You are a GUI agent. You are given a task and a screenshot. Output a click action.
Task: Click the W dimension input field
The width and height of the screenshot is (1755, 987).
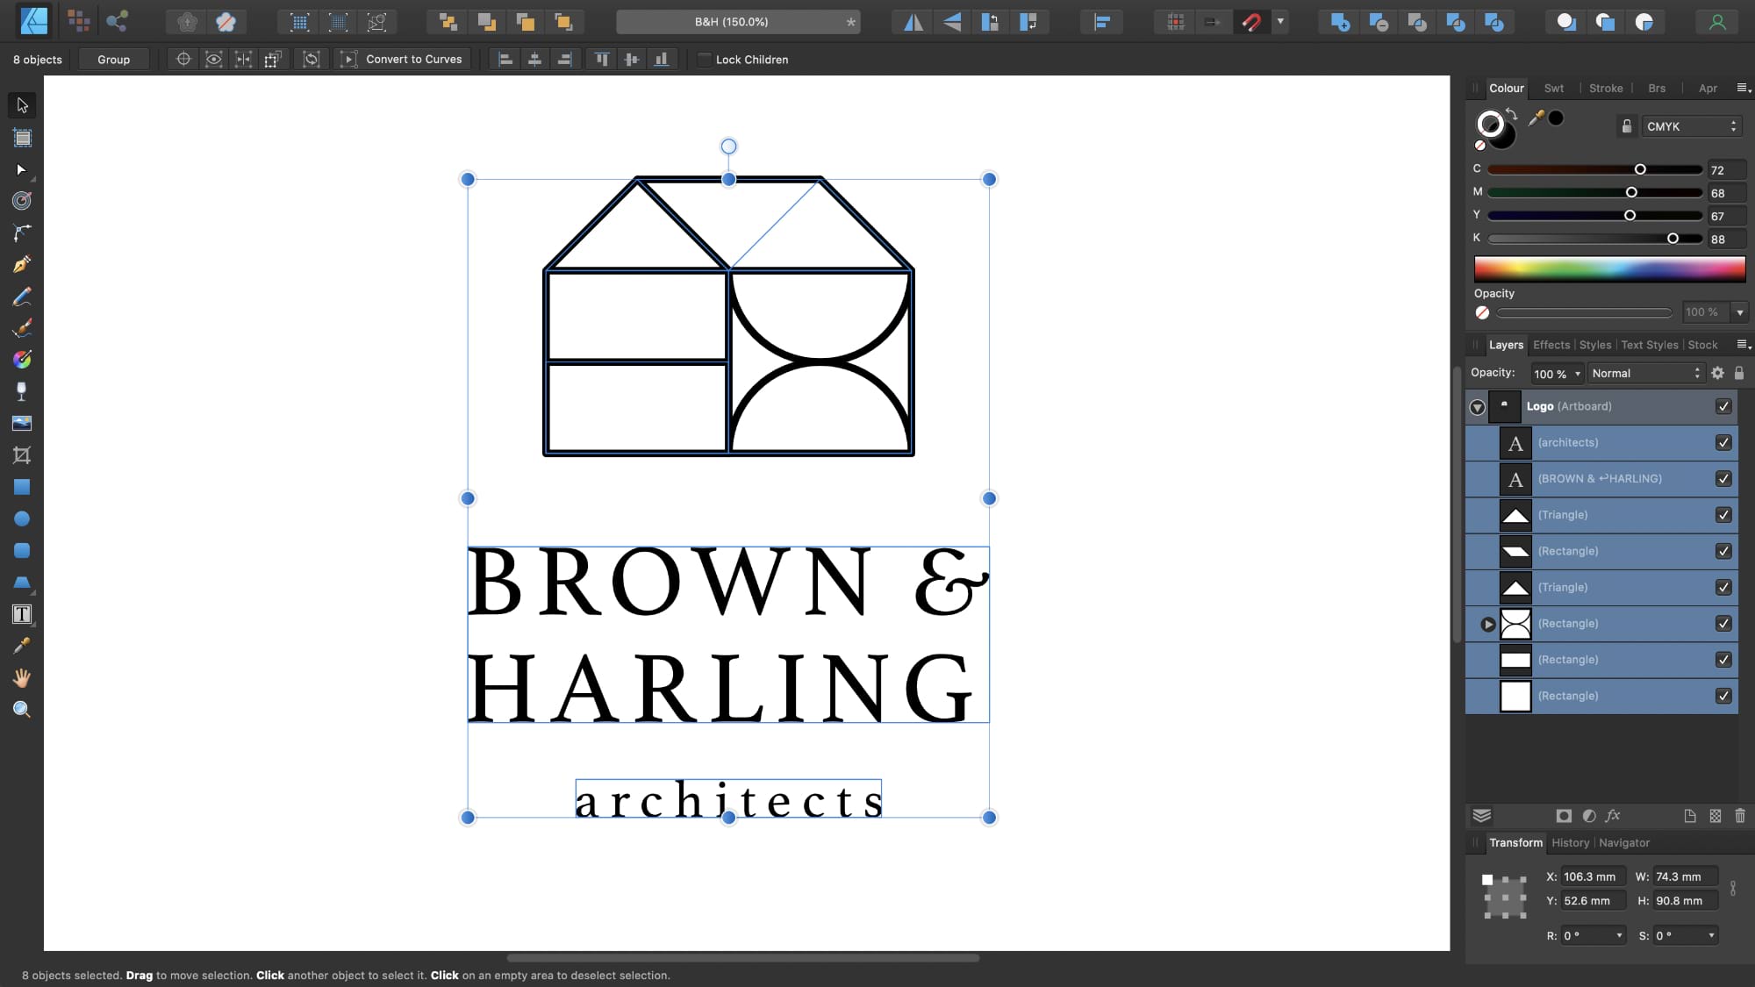point(1685,875)
